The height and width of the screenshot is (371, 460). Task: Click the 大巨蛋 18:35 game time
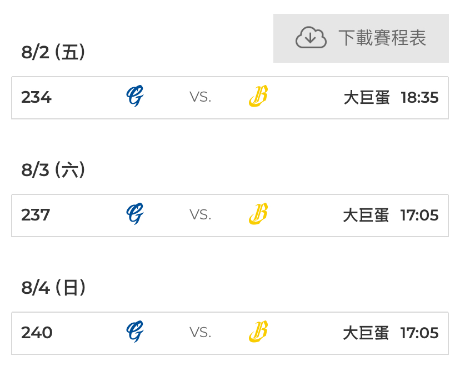tap(391, 98)
